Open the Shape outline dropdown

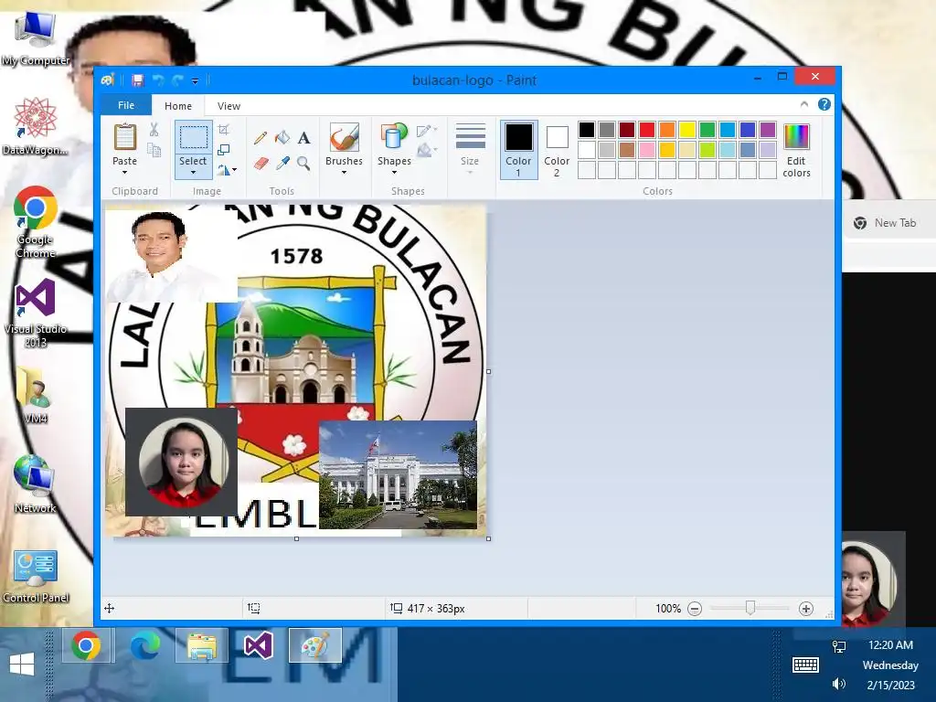tap(428, 130)
